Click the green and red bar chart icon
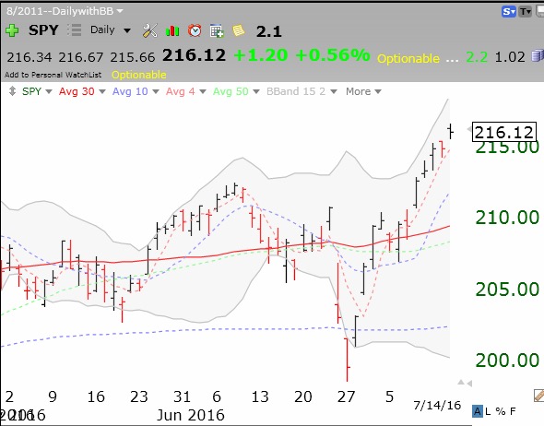Viewport: 544px width, 426px height. coord(172,30)
